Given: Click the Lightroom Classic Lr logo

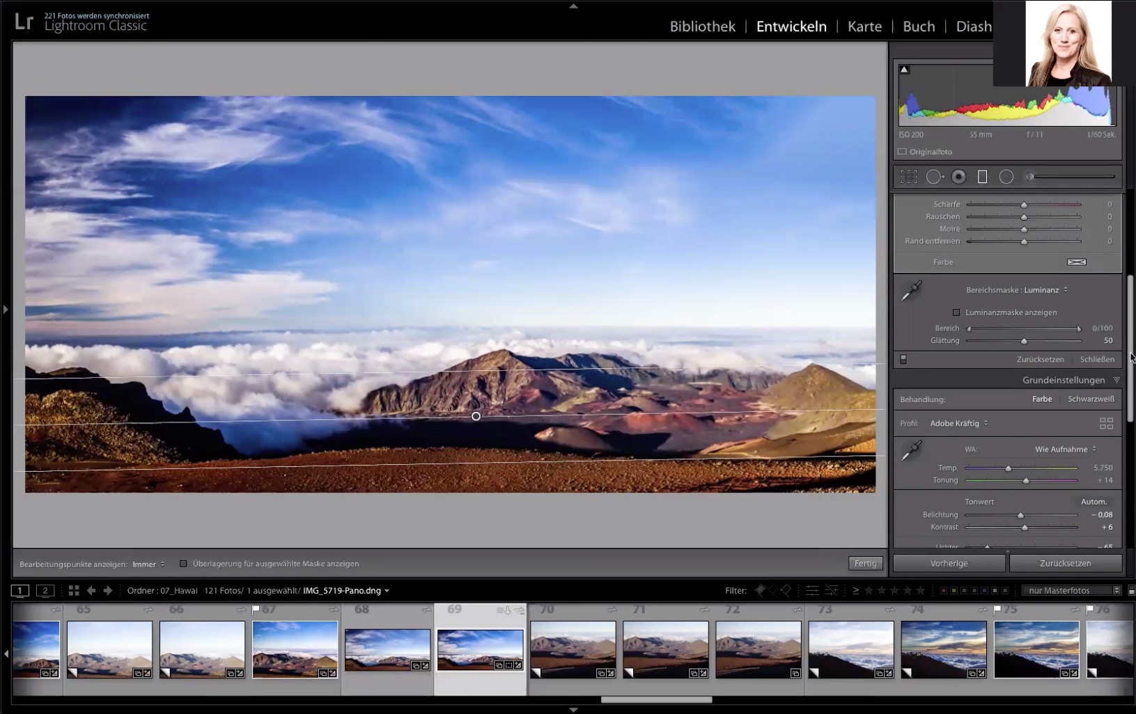Looking at the screenshot, I should [x=24, y=22].
